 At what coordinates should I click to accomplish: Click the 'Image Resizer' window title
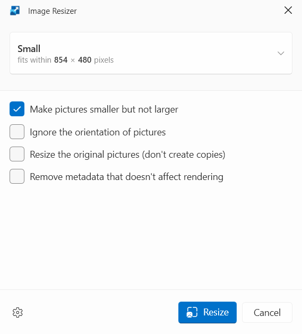coord(53,11)
